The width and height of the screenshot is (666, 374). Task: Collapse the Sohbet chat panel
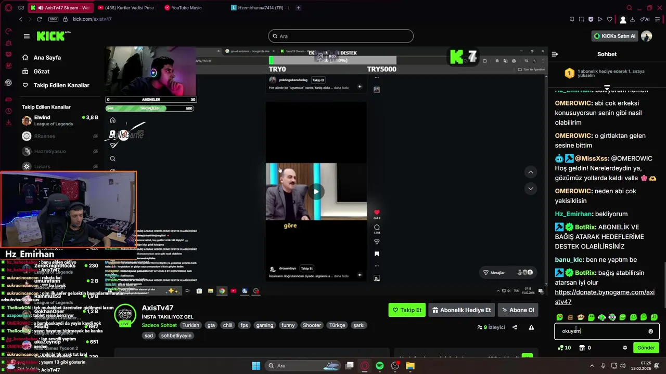[555, 54]
